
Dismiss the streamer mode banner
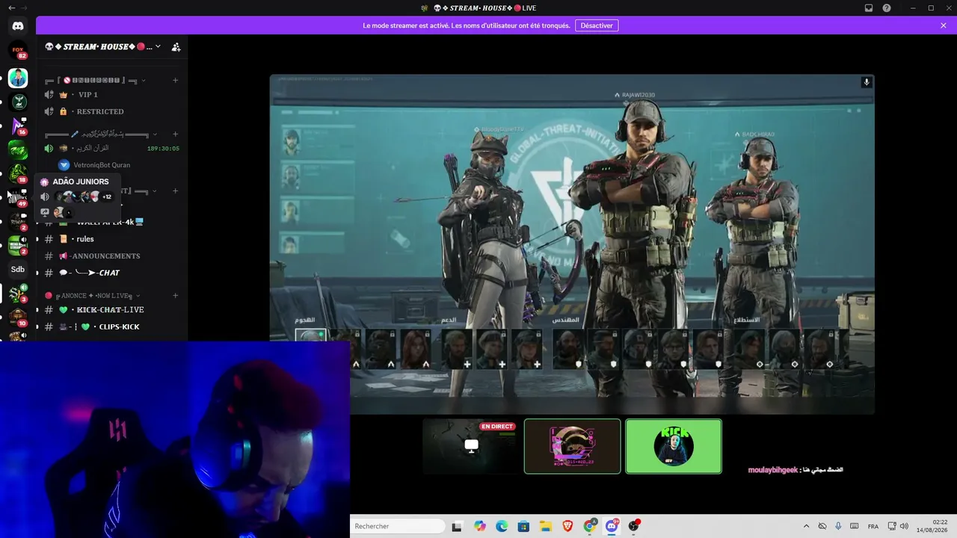coord(944,25)
